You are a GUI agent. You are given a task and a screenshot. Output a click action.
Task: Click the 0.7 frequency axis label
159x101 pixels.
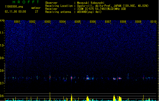(x=2, y=83)
